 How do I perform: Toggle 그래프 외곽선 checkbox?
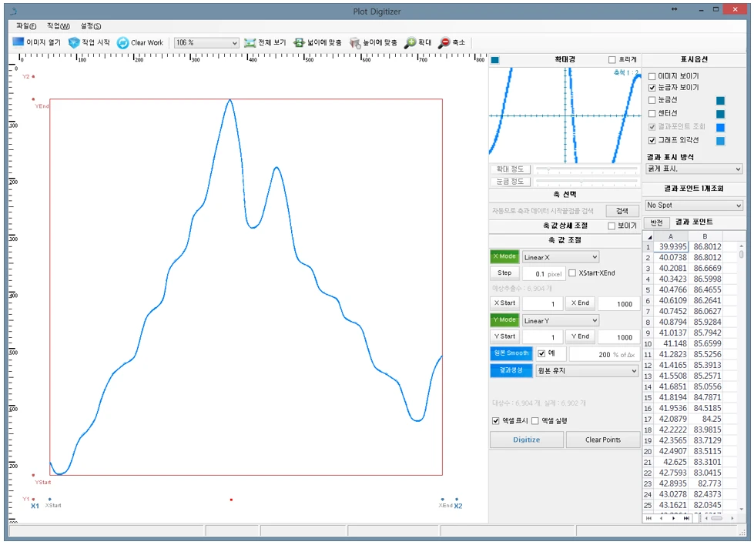click(652, 140)
